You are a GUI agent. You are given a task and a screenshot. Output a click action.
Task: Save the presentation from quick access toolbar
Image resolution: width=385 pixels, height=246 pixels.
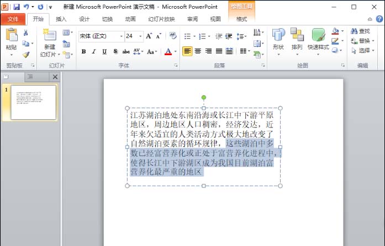coord(17,7)
